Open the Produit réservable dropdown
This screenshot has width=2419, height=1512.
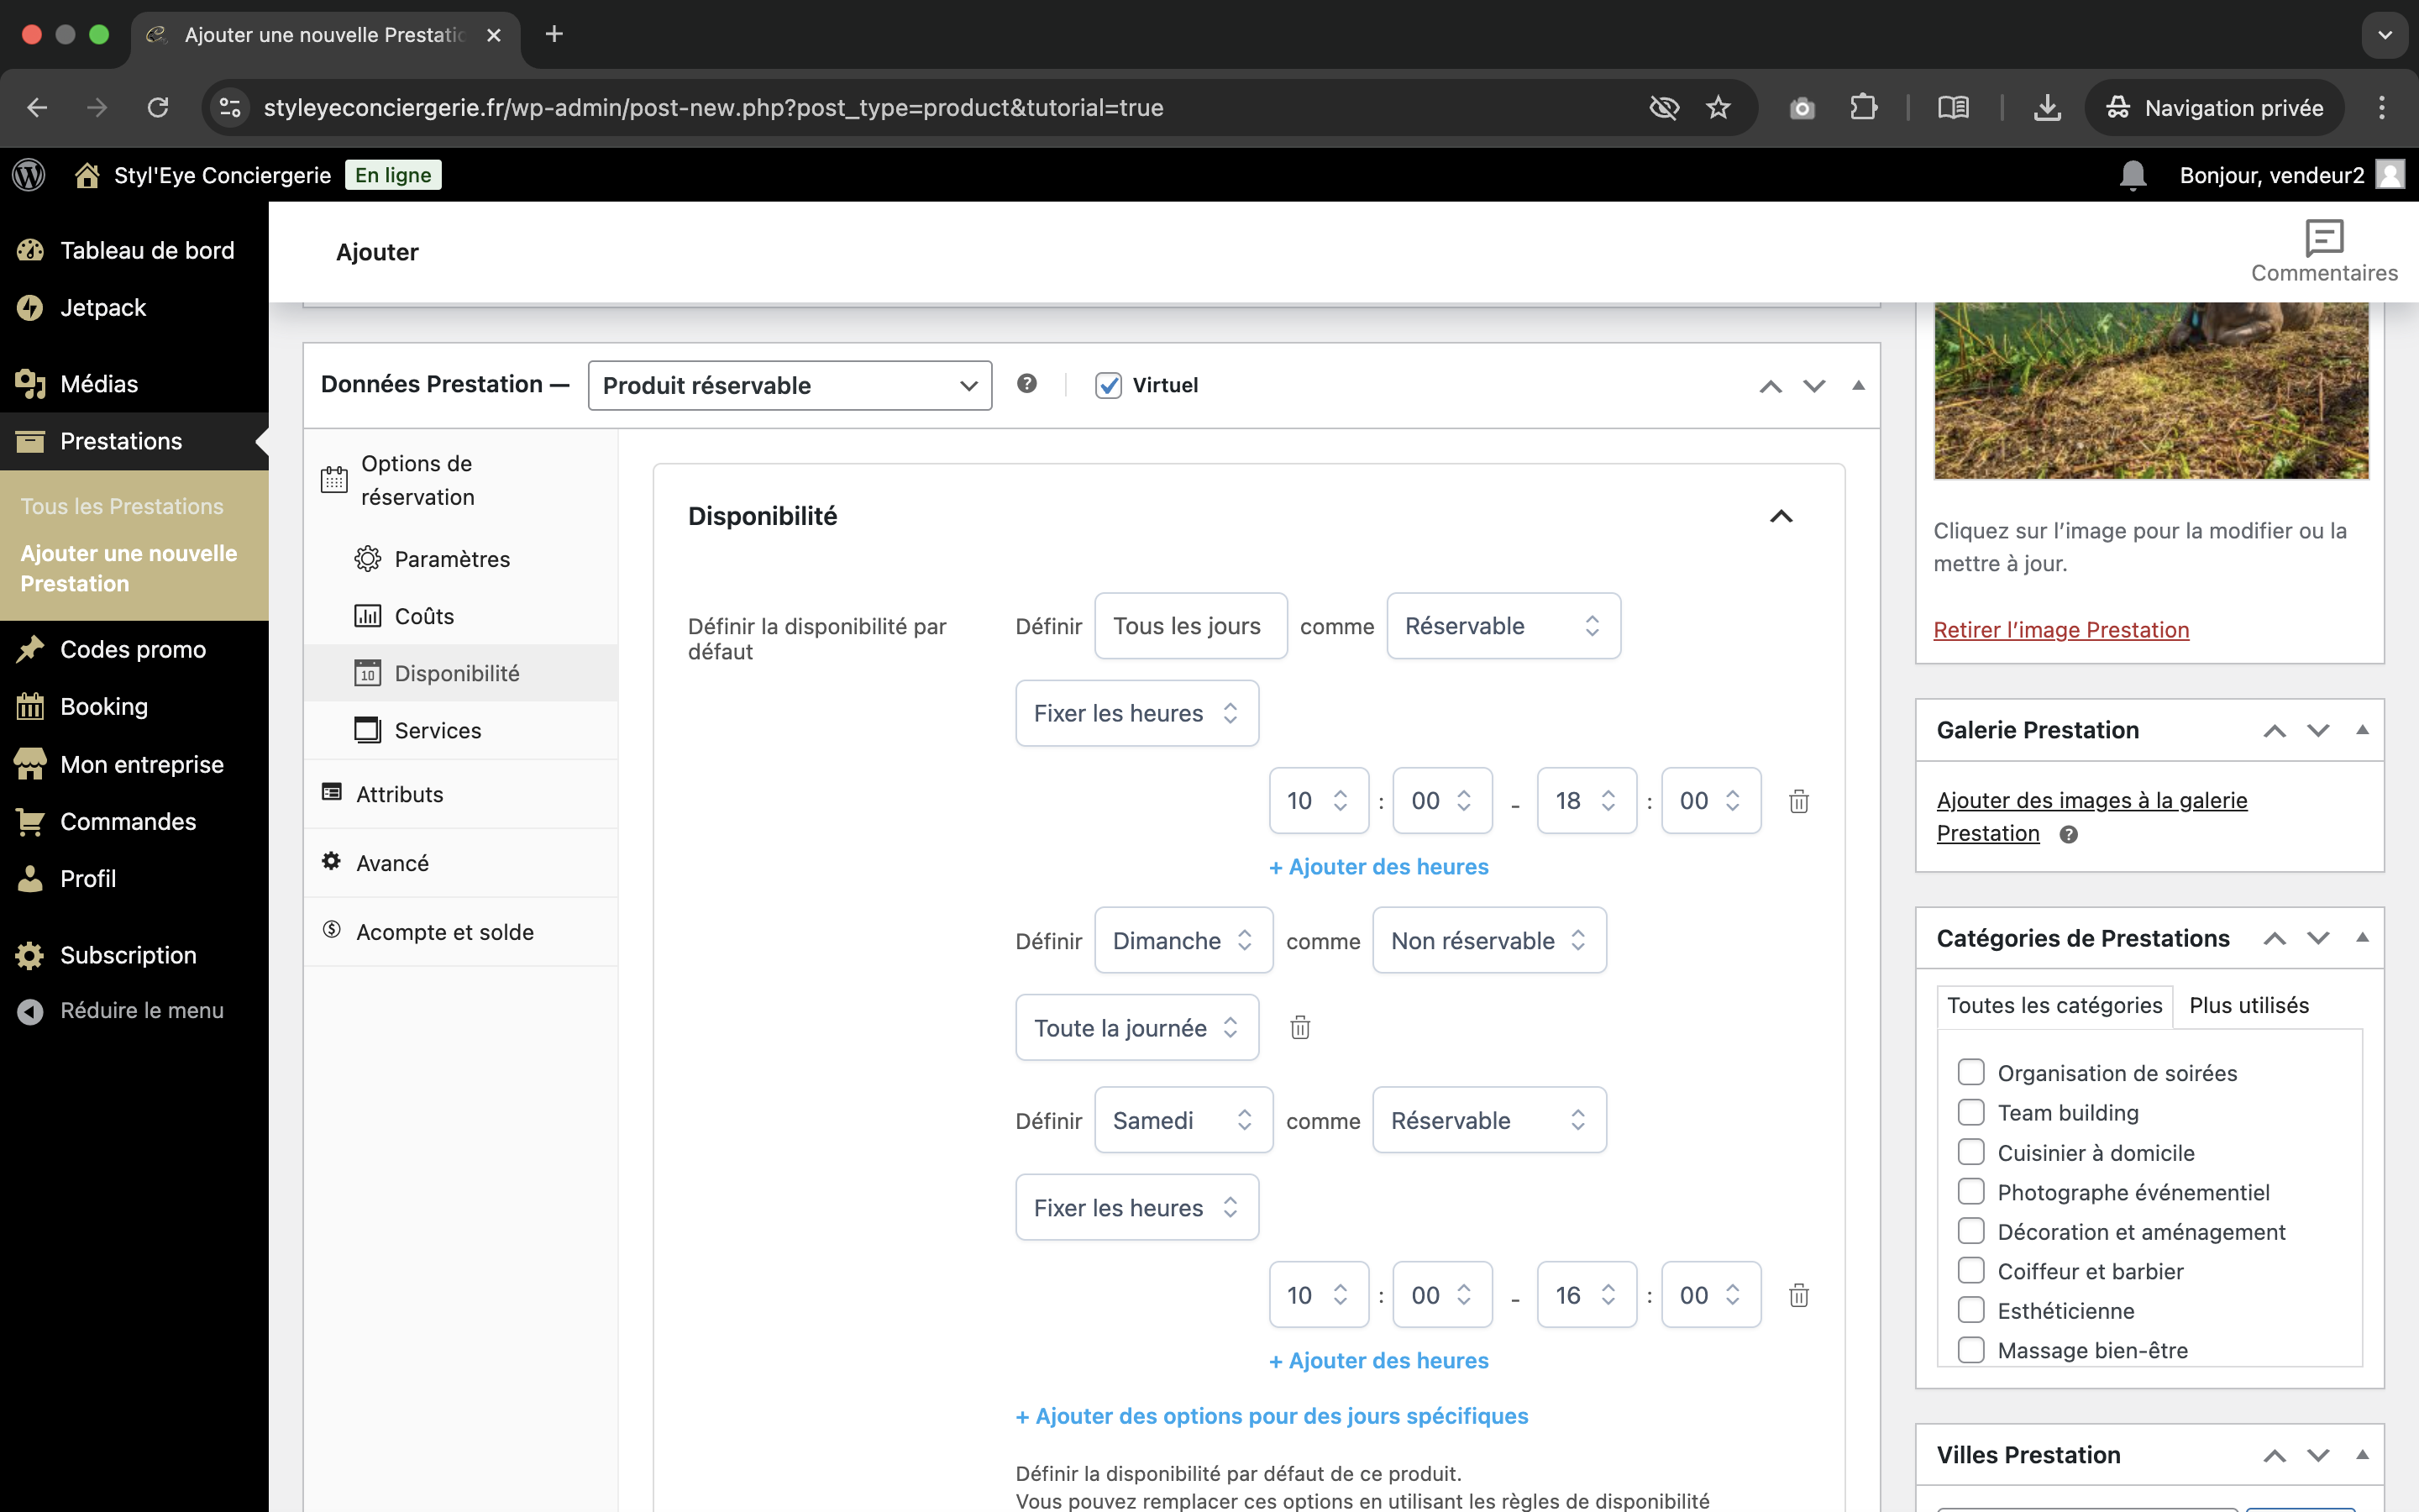(790, 385)
